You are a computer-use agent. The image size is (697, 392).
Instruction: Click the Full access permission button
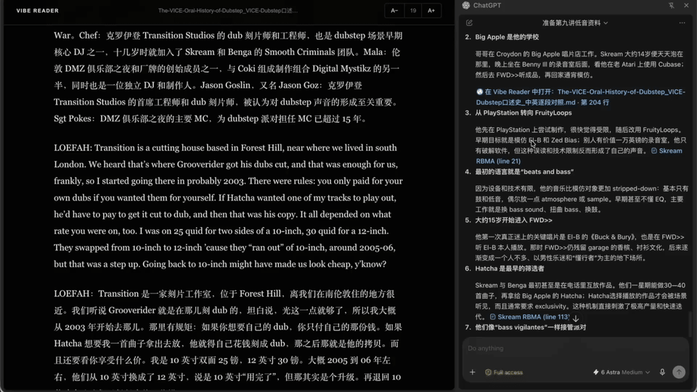504,372
